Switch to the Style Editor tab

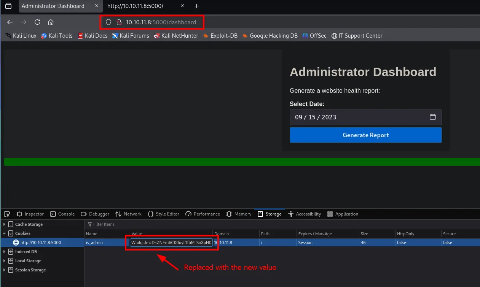coord(163,214)
